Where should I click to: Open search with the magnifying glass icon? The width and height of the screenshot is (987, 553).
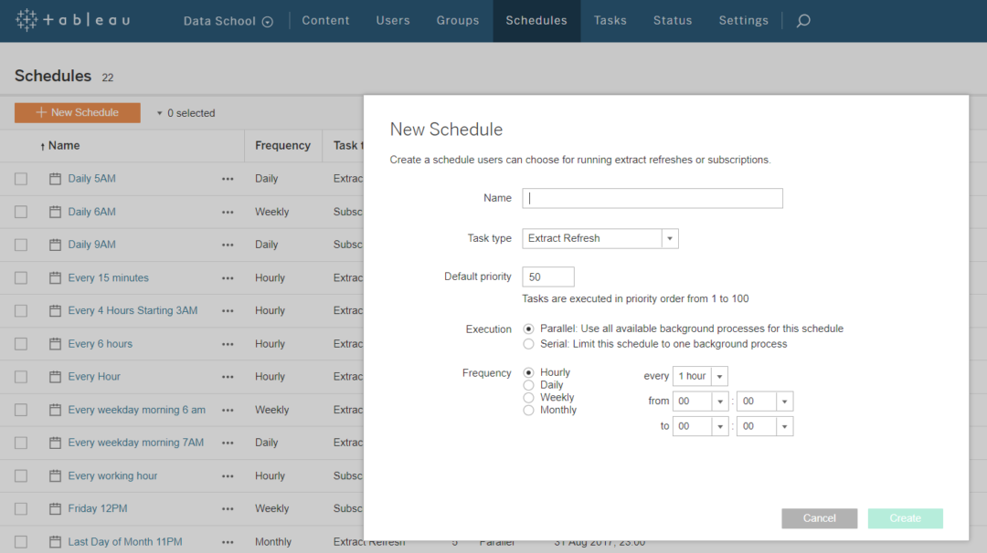802,20
